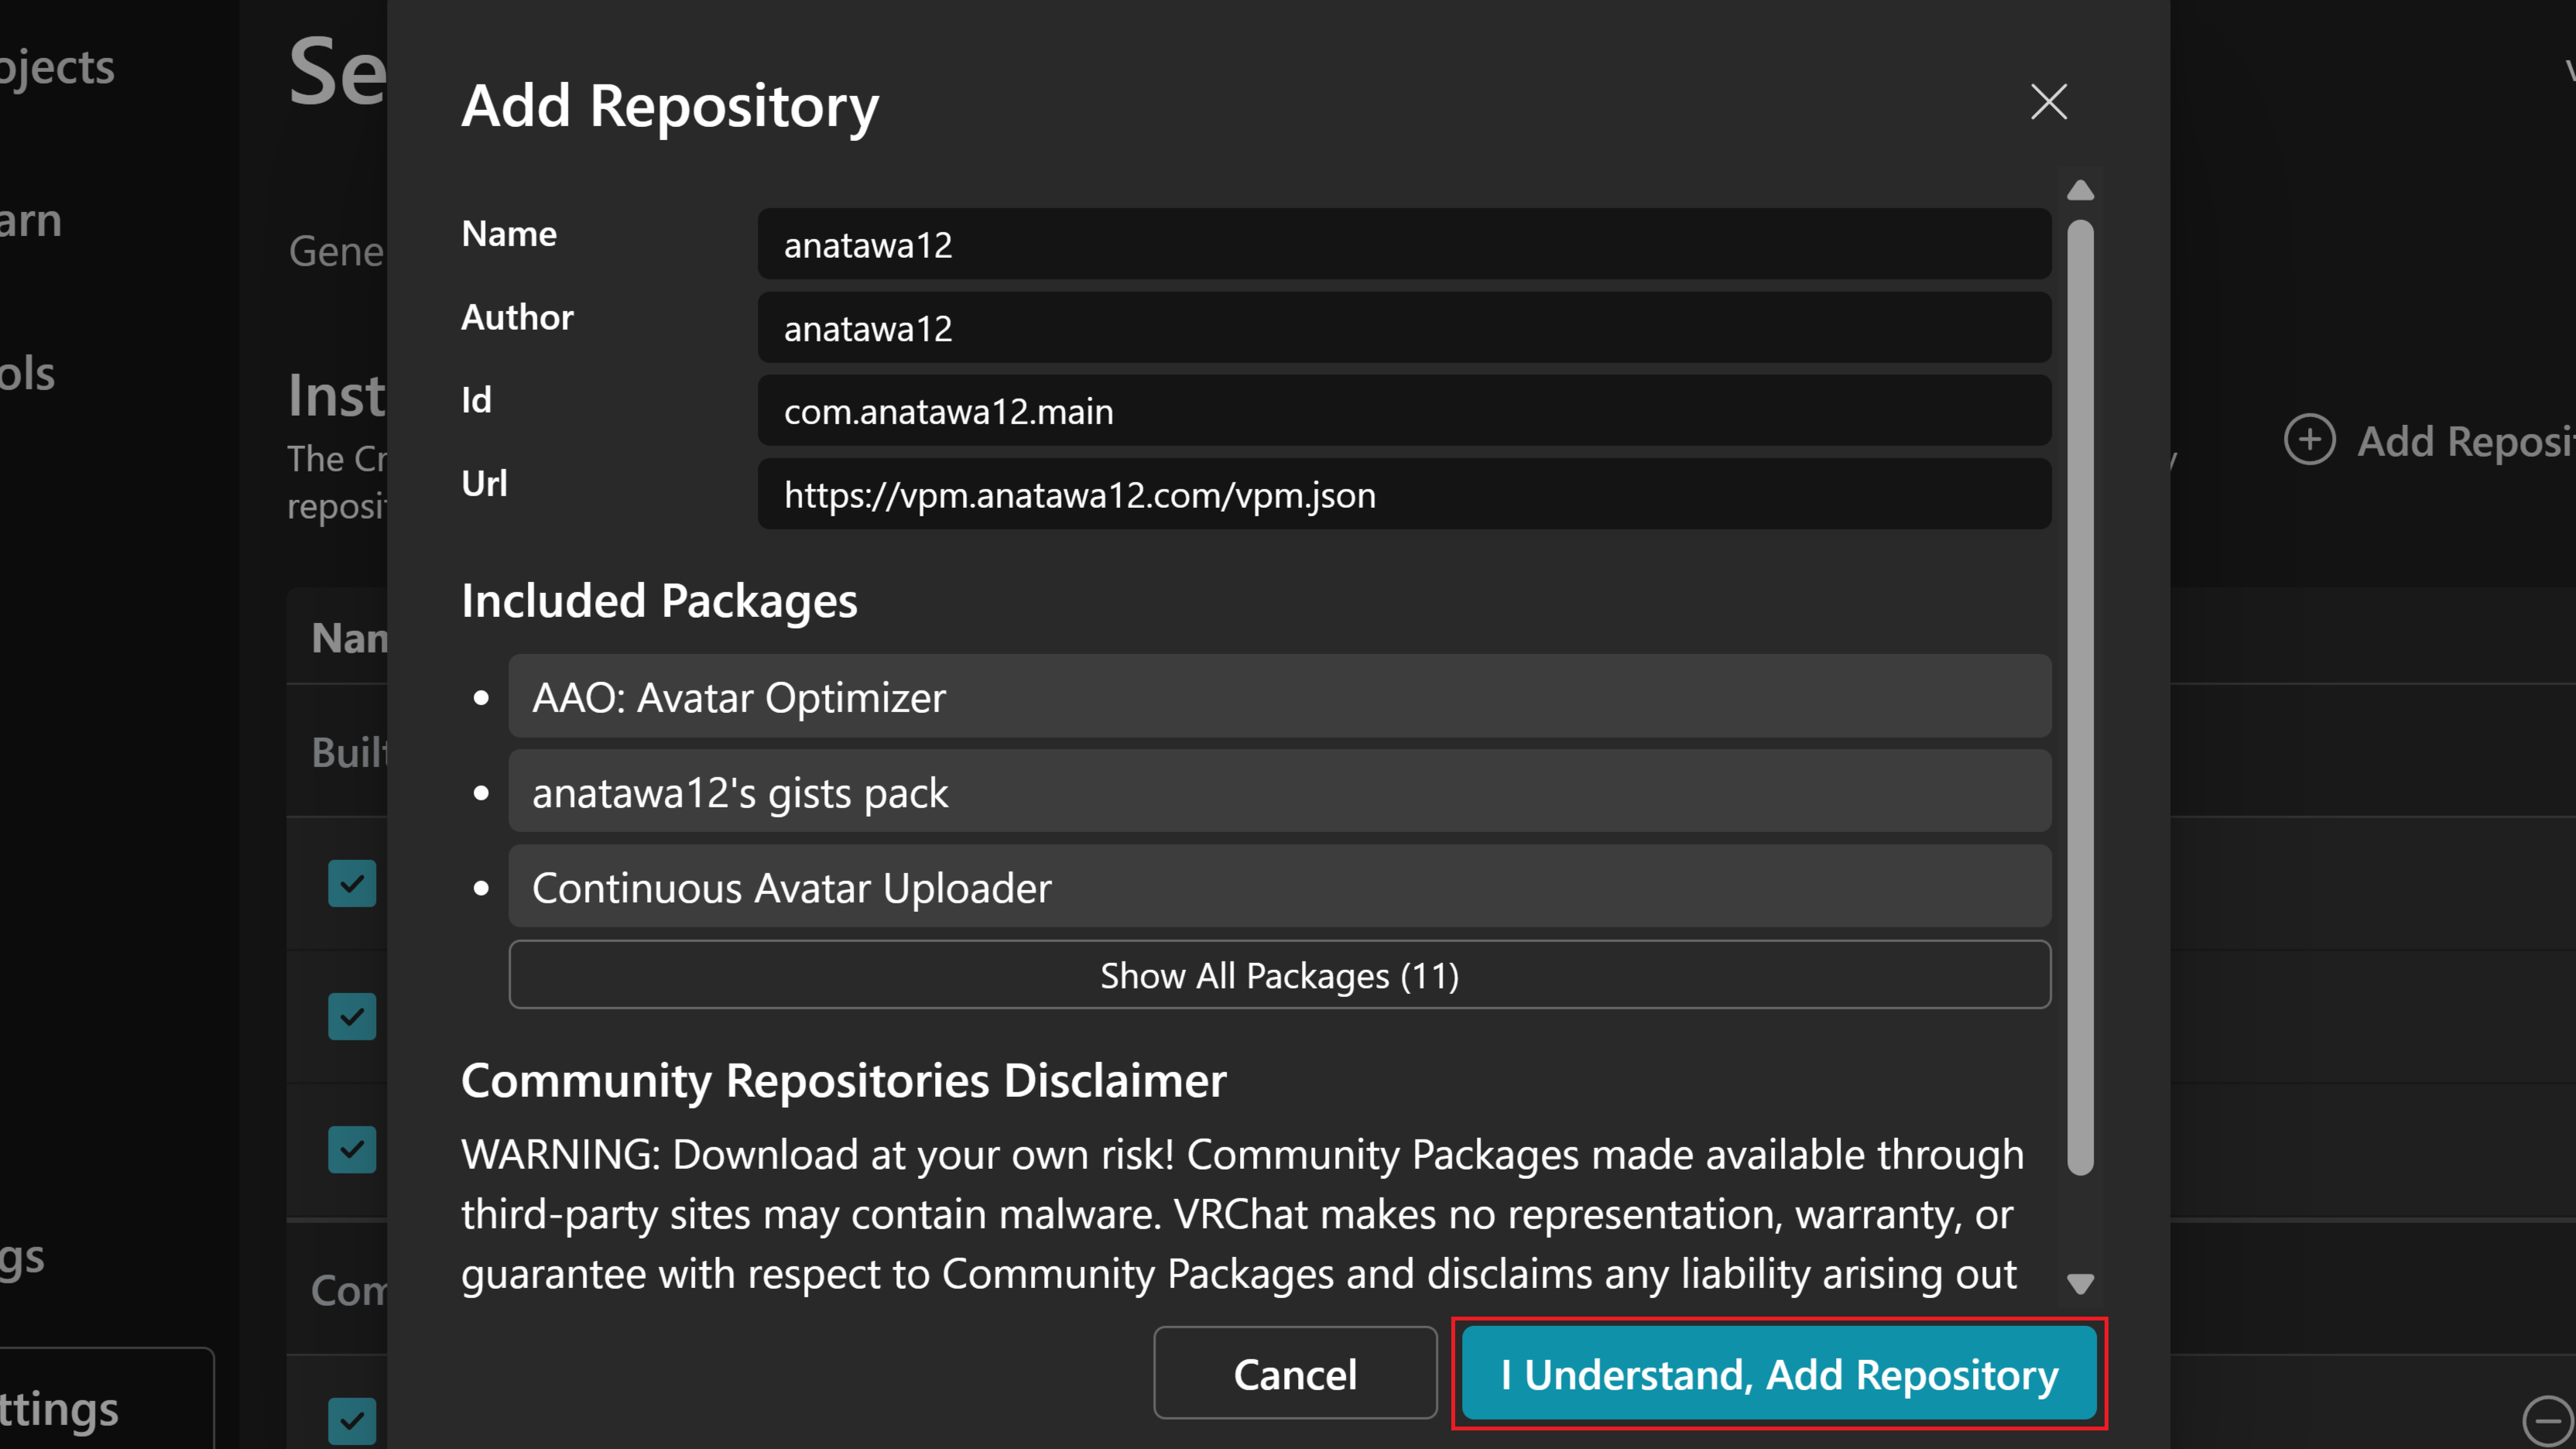Toggle the third repository checkbox

352,1149
